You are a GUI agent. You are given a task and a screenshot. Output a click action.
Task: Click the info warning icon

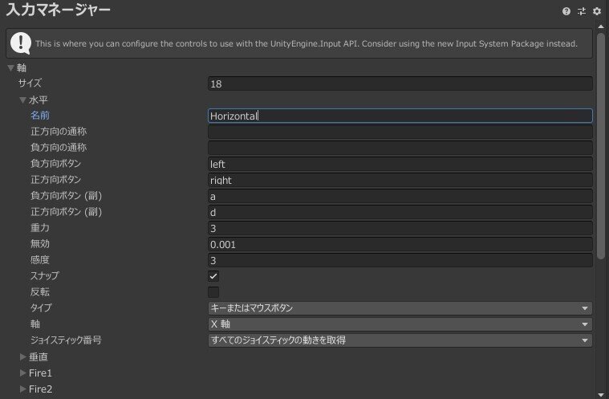[x=22, y=43]
